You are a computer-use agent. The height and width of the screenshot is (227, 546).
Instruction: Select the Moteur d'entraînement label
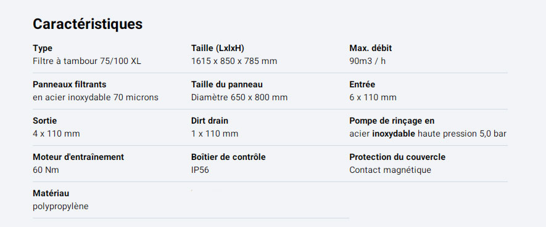78,157
